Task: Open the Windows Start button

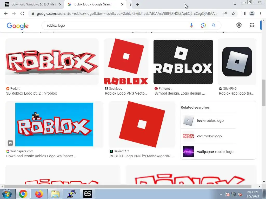Action: [7, 194]
